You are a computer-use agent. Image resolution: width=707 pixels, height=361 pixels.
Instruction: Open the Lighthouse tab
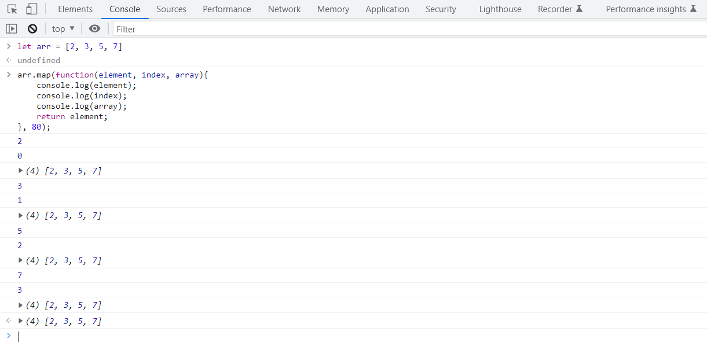click(x=500, y=9)
